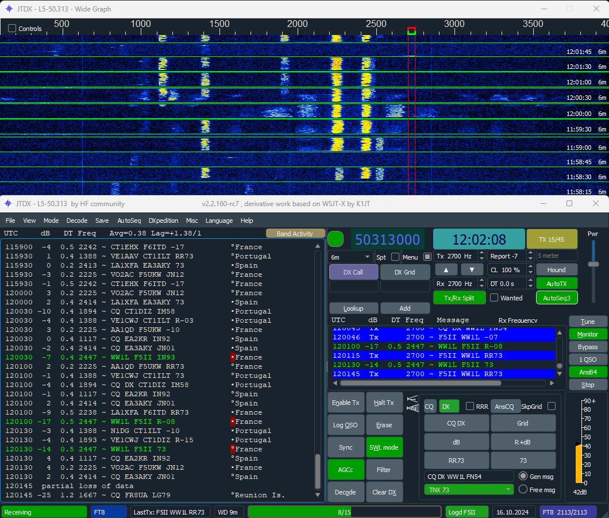This screenshot has width=609, height=518.
Task: Toggle the AGCc button
Action: point(346,469)
